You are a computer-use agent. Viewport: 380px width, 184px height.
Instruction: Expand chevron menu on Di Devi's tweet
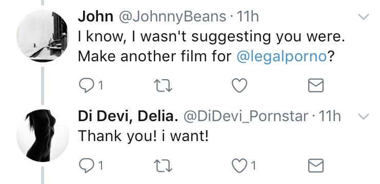[364, 117]
